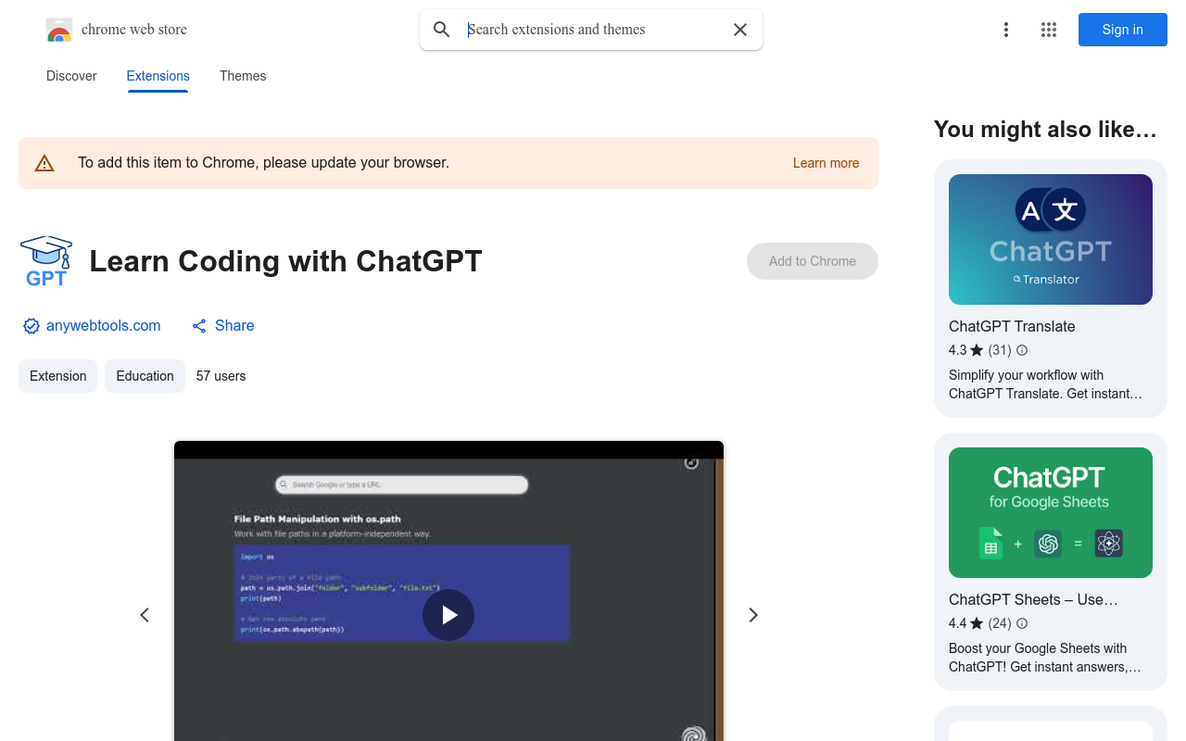Open the Learn more link

(826, 163)
